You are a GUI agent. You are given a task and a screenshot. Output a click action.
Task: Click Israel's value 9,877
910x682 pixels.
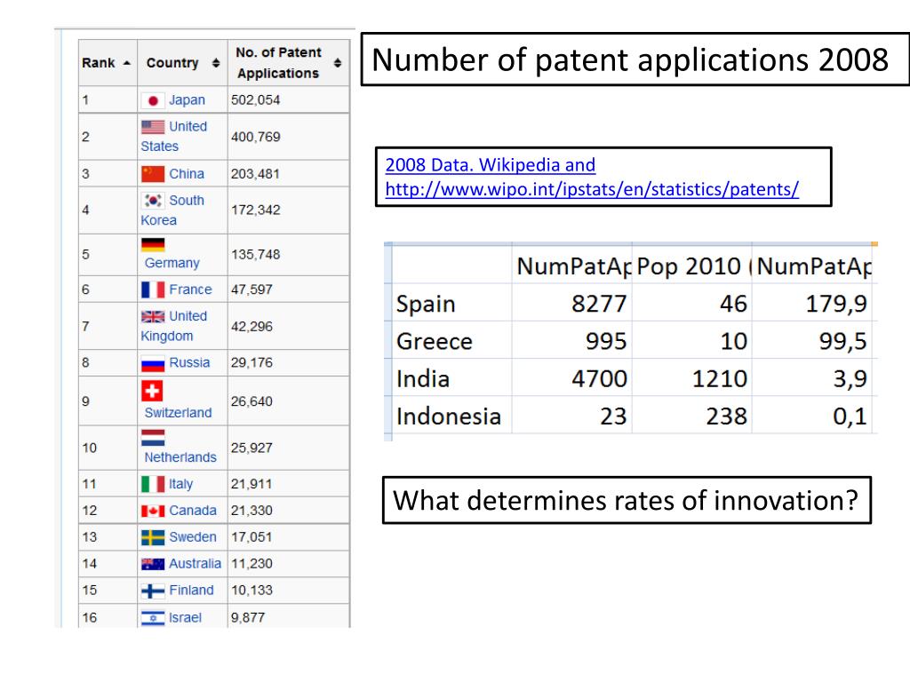coord(248,618)
